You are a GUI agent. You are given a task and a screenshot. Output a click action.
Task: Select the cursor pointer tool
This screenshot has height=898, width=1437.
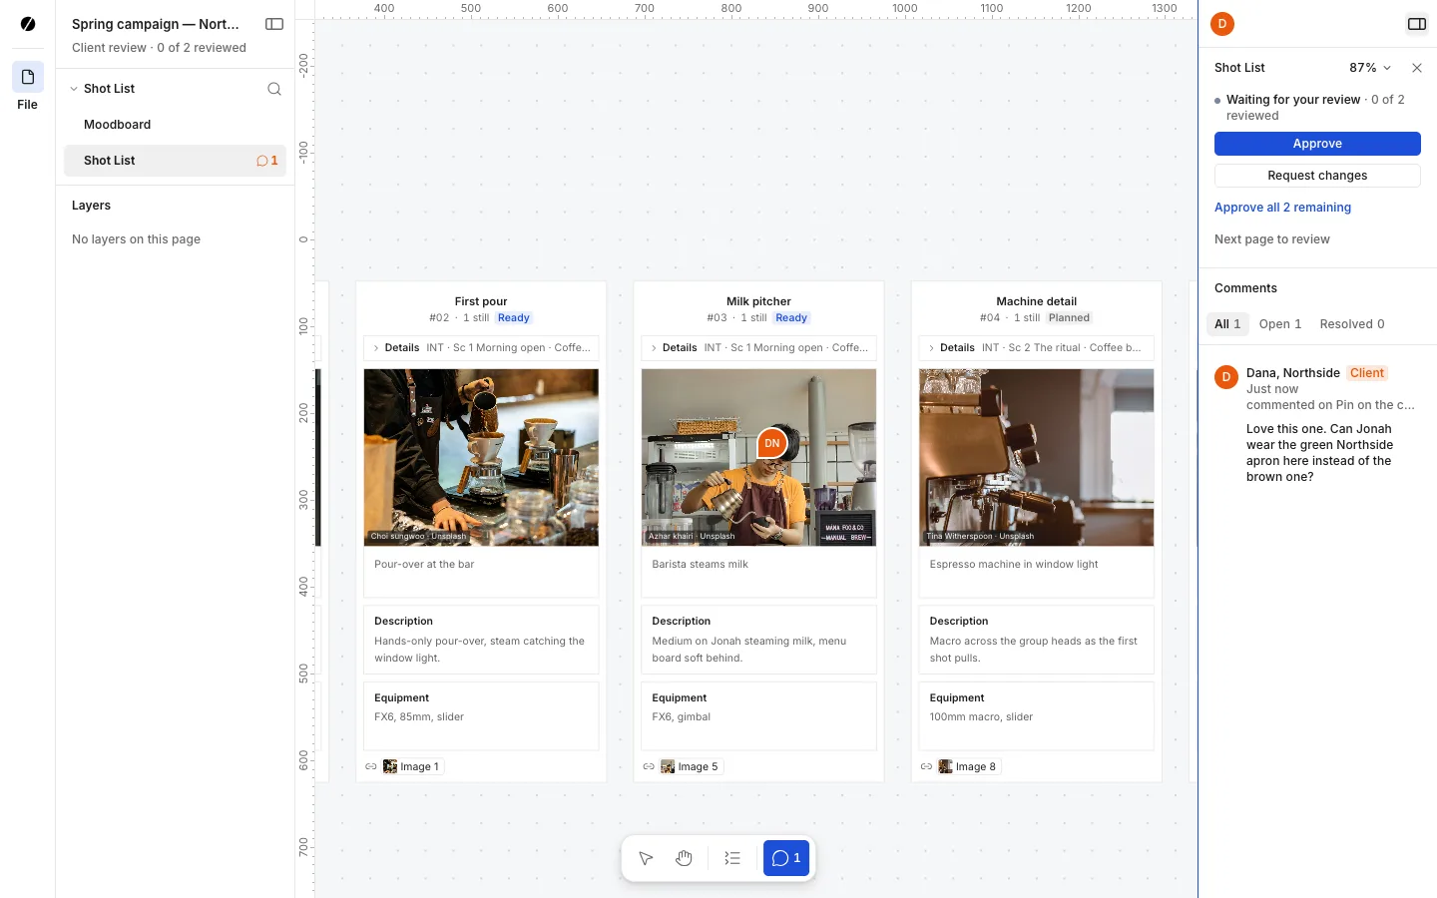point(647,858)
